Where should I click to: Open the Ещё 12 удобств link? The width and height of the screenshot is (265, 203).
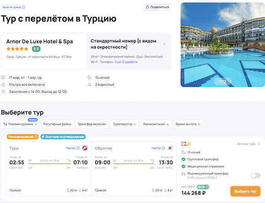[x=126, y=62]
